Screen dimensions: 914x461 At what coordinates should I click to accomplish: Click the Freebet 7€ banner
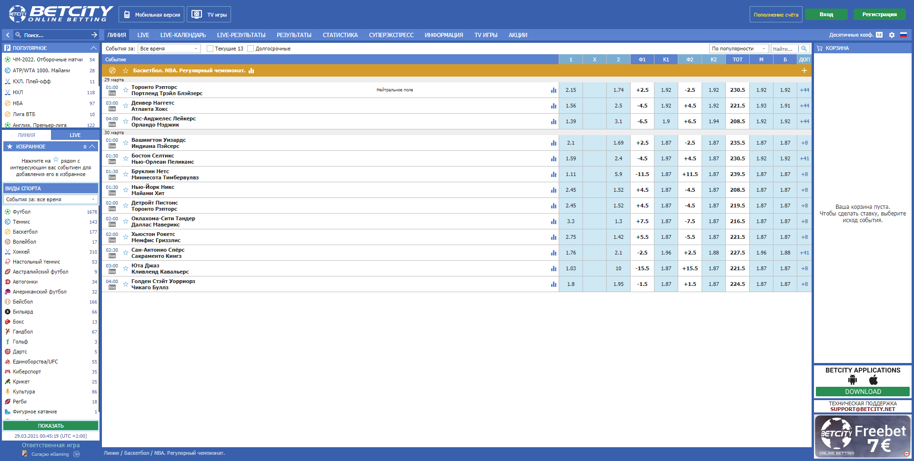(863, 436)
